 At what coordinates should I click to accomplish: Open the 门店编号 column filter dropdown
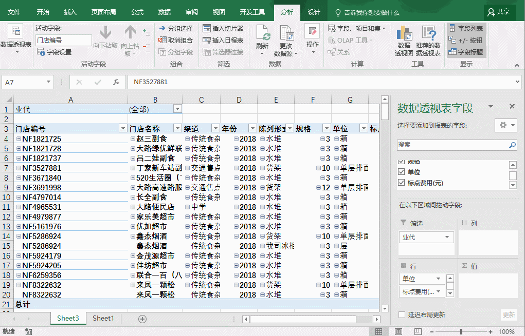tap(123, 128)
